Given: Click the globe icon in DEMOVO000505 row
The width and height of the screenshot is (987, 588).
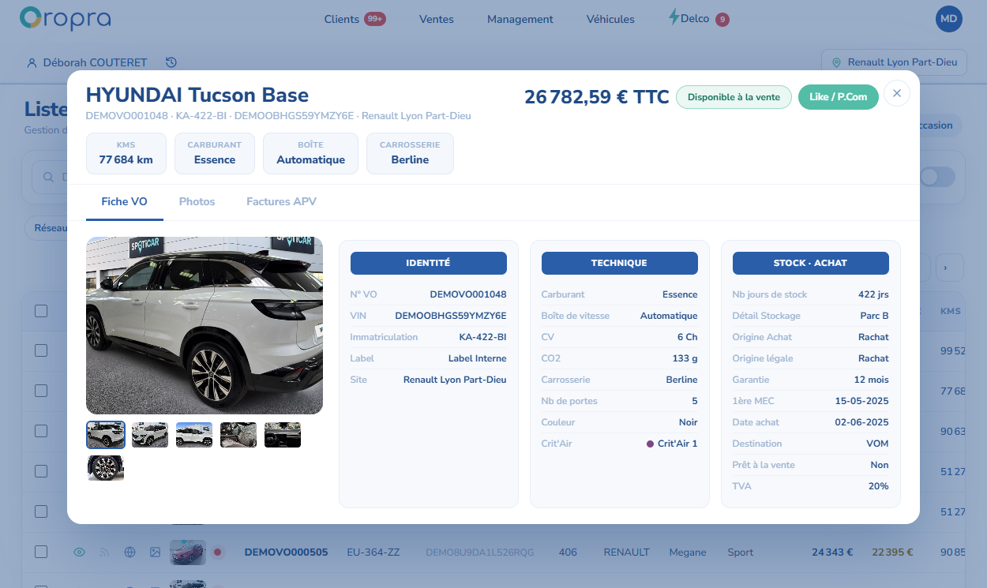Looking at the screenshot, I should pyautogui.click(x=129, y=552).
